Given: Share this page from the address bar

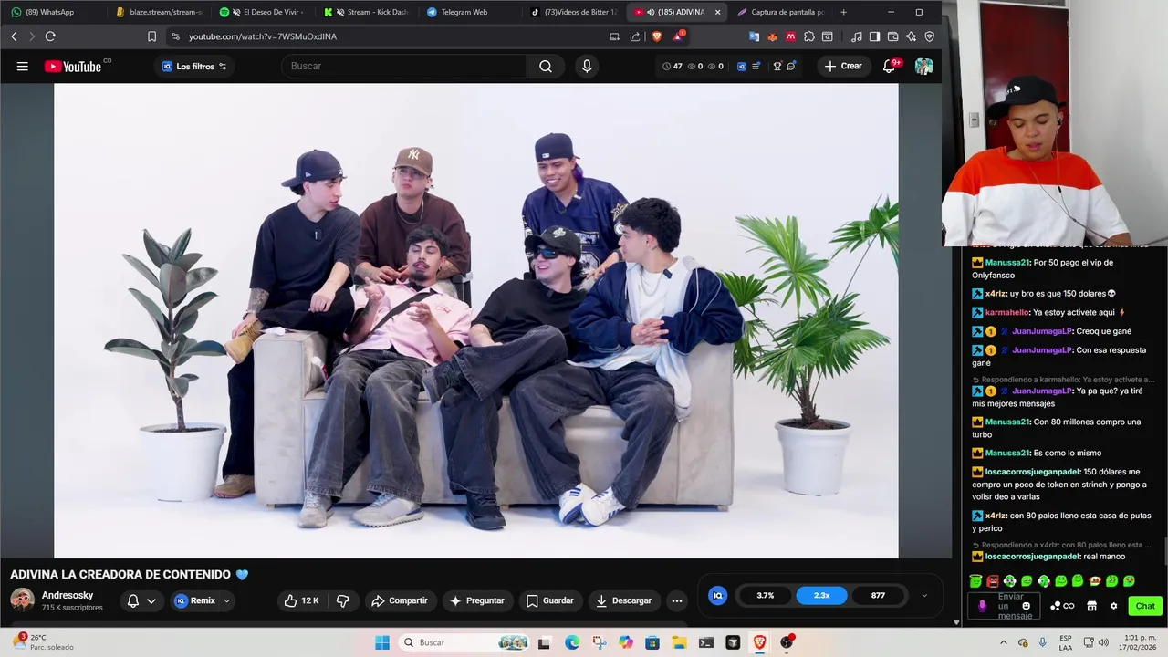Looking at the screenshot, I should point(635,36).
